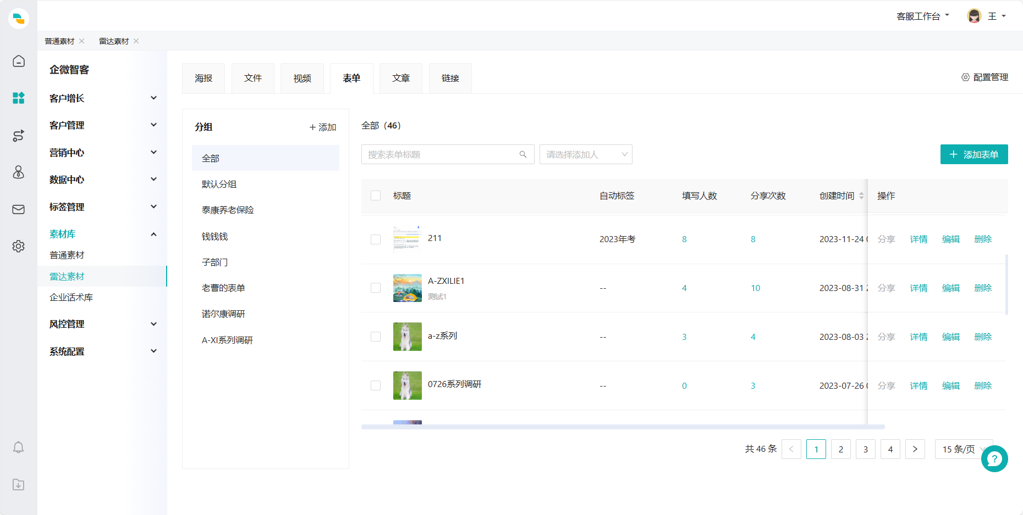
Task: Switch to the 文章 tab
Action: [x=401, y=78]
